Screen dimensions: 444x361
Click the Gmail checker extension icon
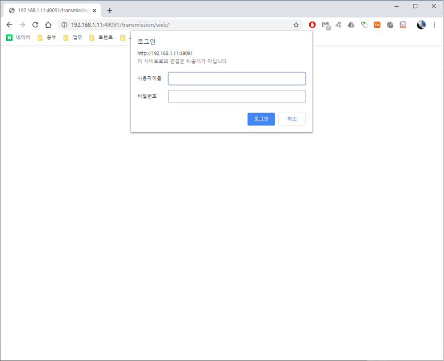point(326,24)
